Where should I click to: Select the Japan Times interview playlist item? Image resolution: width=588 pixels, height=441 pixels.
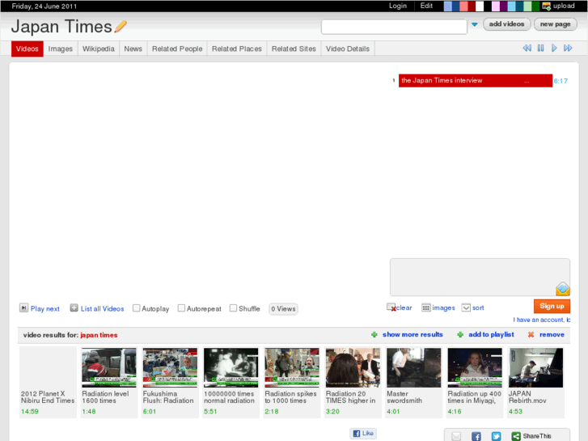(476, 81)
